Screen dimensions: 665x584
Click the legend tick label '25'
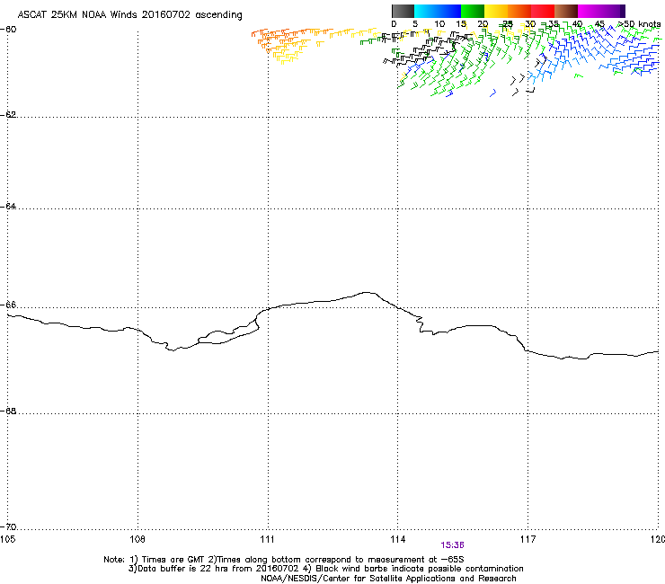[507, 24]
